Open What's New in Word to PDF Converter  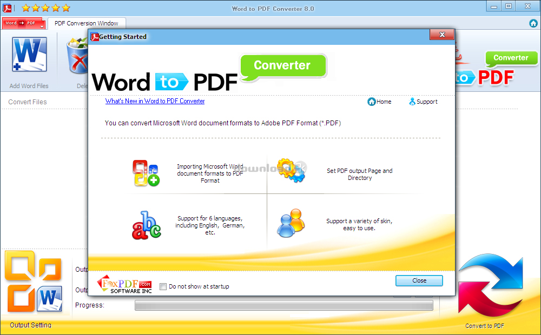155,101
